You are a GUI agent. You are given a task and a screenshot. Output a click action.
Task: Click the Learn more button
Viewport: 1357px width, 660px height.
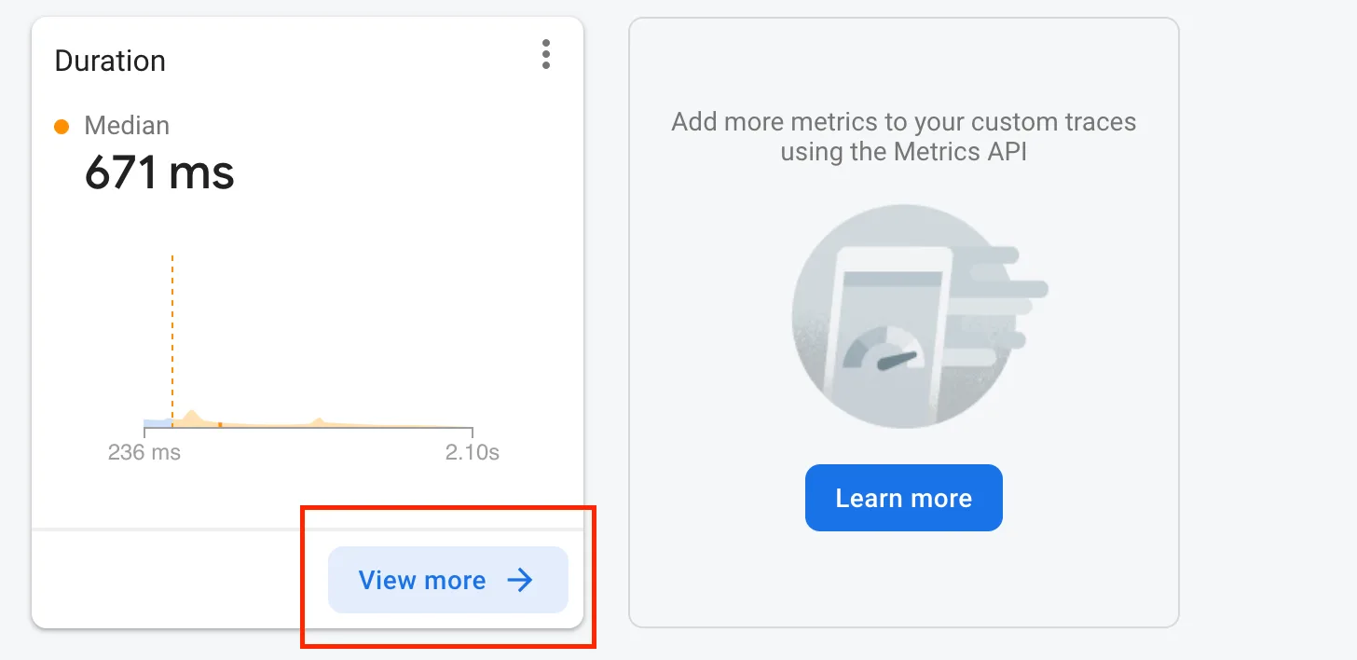pos(904,498)
